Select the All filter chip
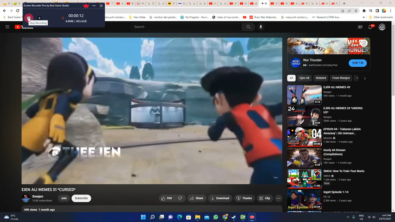The width and height of the screenshot is (395, 222). tap(291, 78)
